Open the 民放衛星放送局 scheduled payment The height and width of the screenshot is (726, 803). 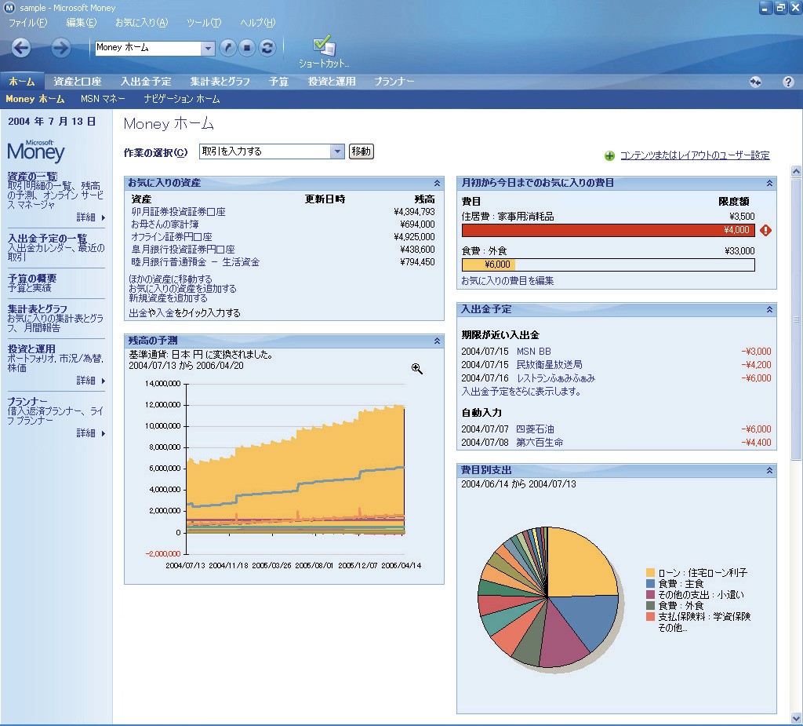549,364
